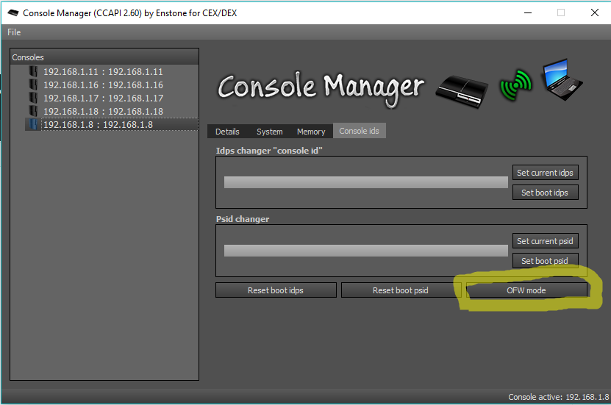Open the File menu

click(14, 32)
